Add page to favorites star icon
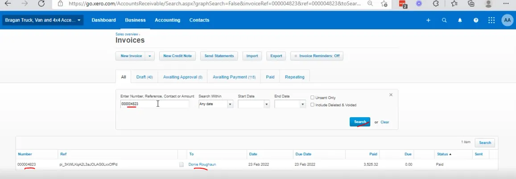 tap(384, 4)
